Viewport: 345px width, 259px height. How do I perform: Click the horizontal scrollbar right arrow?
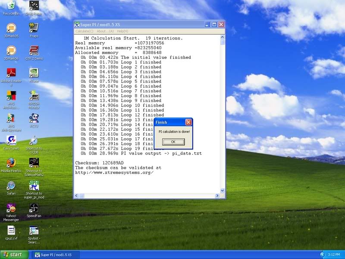coord(217,196)
